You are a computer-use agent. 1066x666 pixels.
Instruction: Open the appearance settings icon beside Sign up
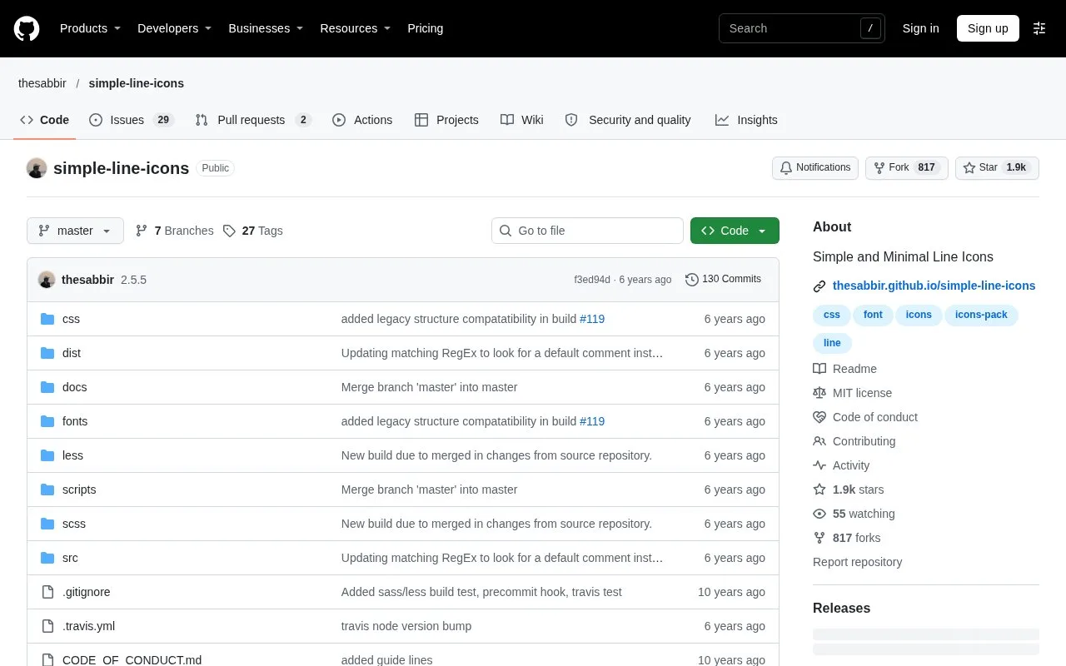[1039, 28]
